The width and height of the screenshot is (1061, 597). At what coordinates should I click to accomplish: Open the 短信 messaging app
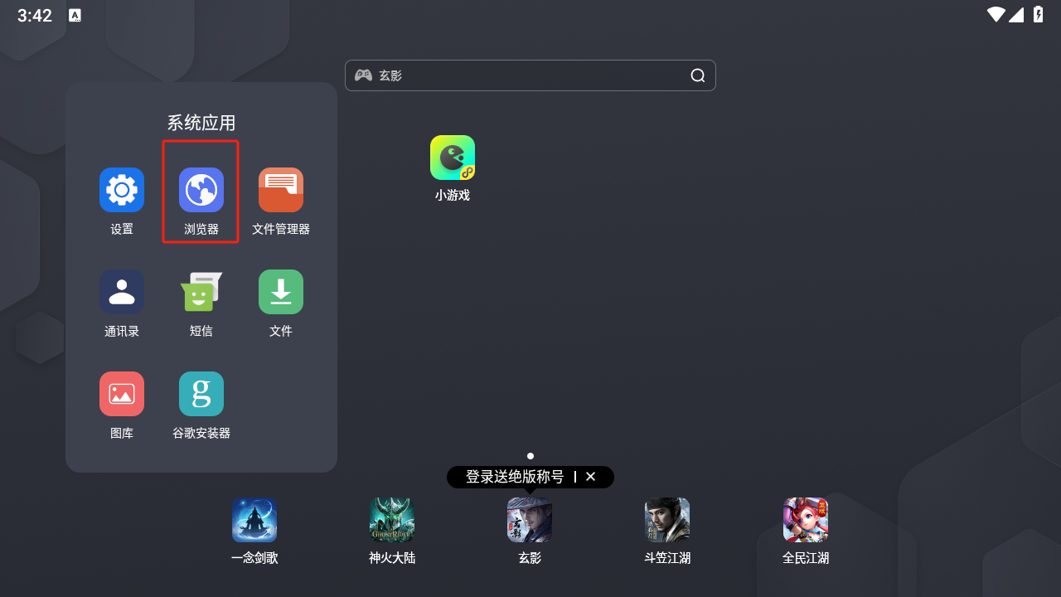click(x=201, y=292)
